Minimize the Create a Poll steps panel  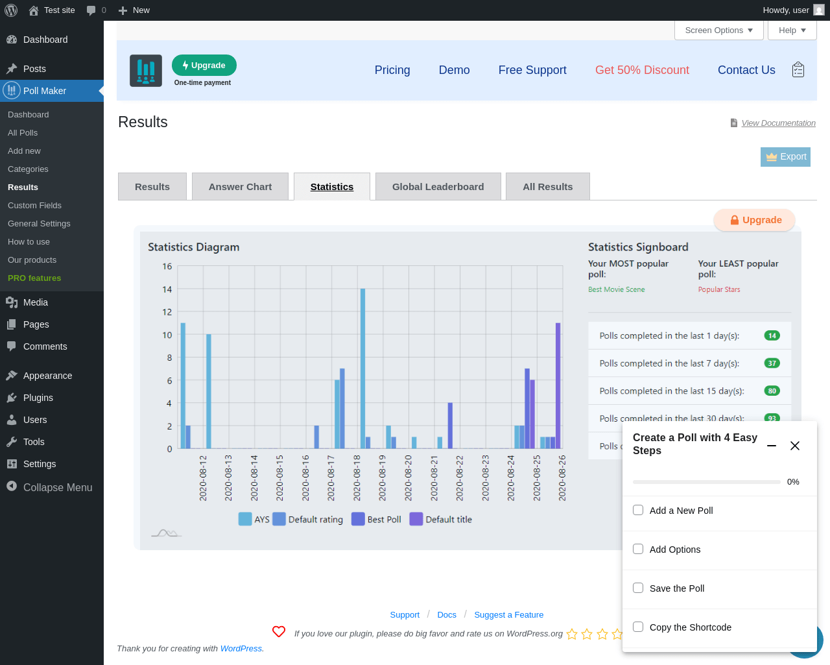[772, 446]
